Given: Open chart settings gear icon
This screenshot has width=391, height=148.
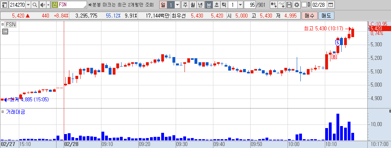Looking at the screenshot, I should [x=296, y=5].
